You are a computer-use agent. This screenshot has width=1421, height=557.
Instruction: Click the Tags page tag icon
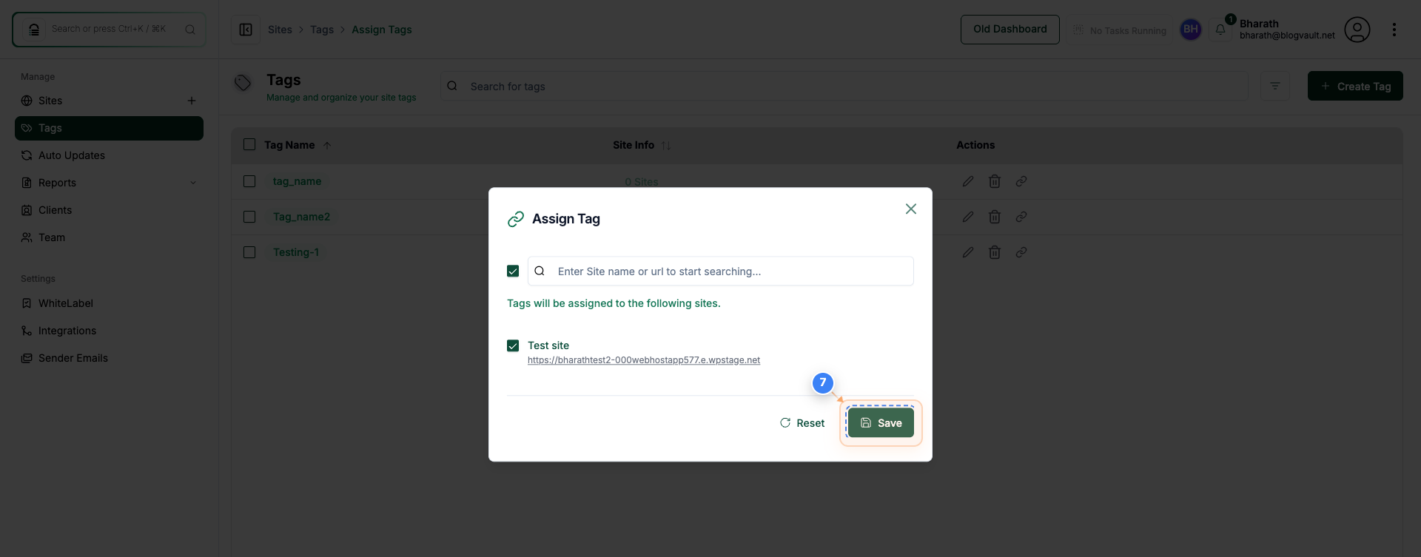pos(243,83)
